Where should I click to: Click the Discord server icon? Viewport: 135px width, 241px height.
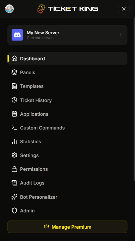(17, 35)
